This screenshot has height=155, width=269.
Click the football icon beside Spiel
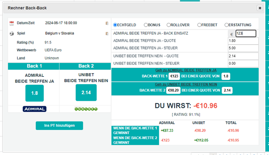(12, 34)
